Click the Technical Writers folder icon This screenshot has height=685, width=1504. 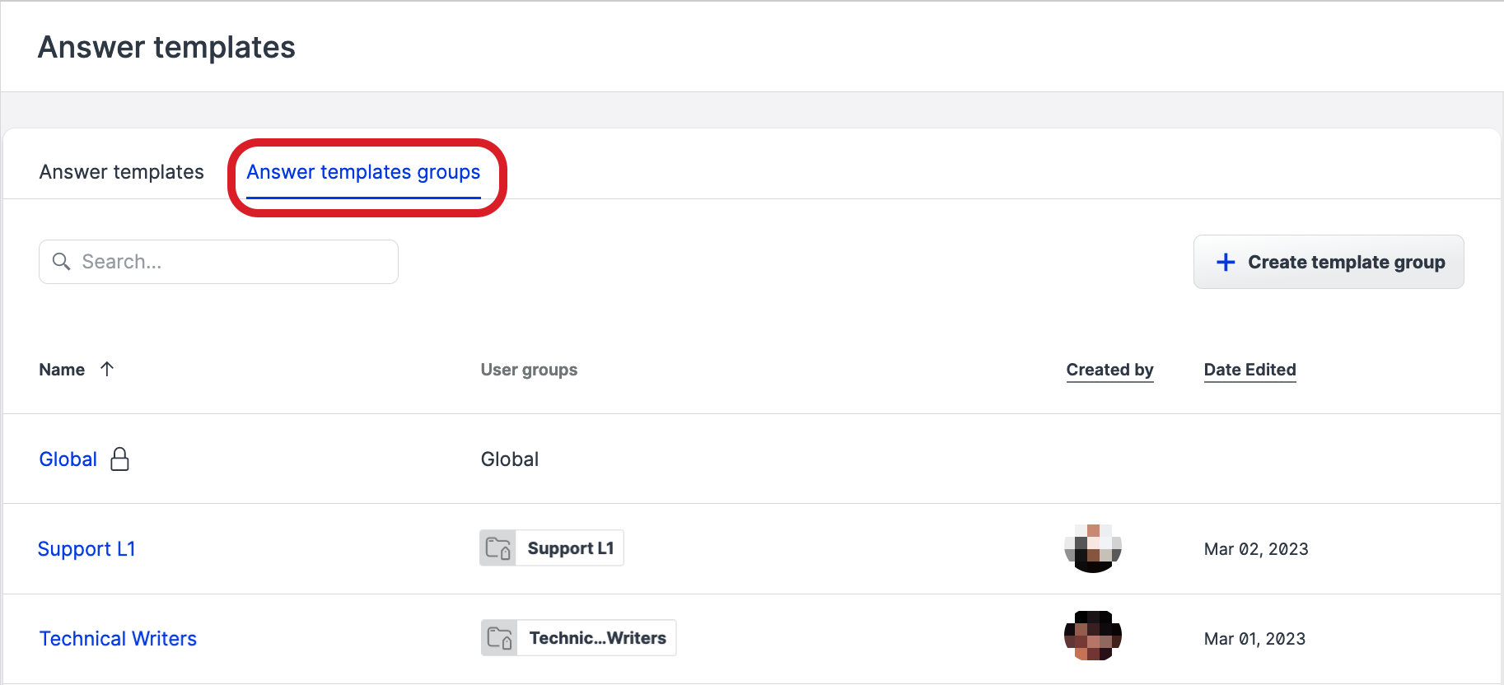[x=500, y=638]
